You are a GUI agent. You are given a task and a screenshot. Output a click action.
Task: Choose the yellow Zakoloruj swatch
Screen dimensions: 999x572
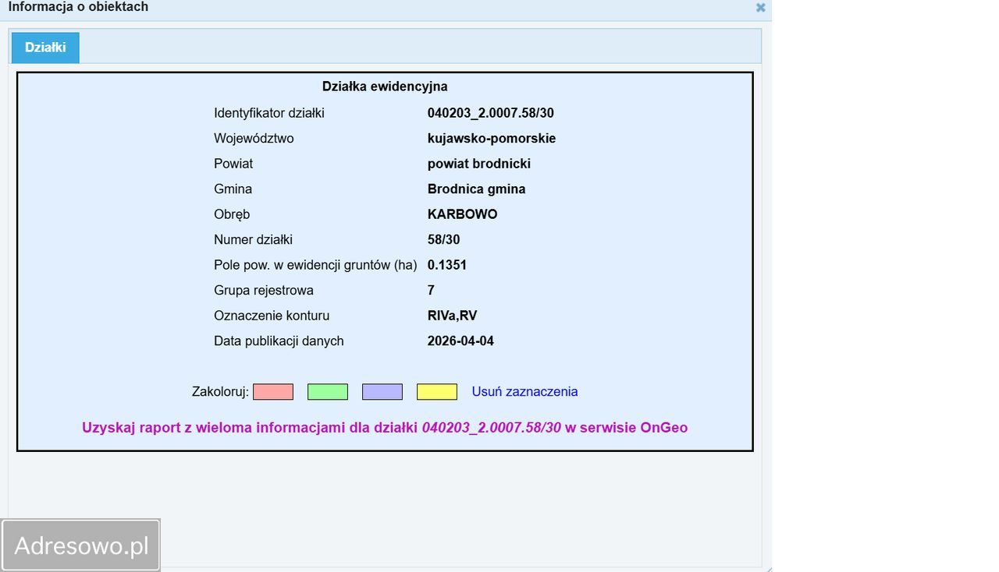(x=436, y=391)
